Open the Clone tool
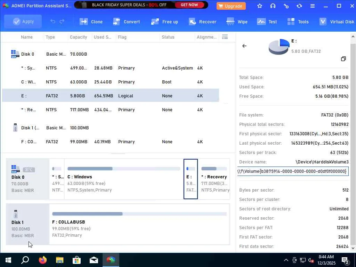 click(x=91, y=22)
